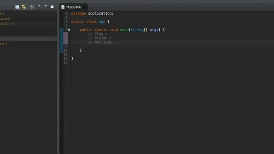274x154 pixels.
Task: Click the 'String' type in main signature
Action: (x=137, y=30)
